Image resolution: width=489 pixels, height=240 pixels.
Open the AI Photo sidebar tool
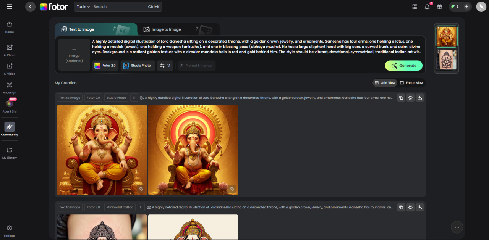tap(10, 48)
